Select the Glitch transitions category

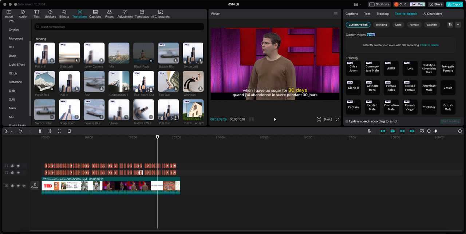13,73
